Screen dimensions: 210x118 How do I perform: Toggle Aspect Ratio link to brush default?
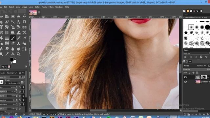(x=23, y=92)
